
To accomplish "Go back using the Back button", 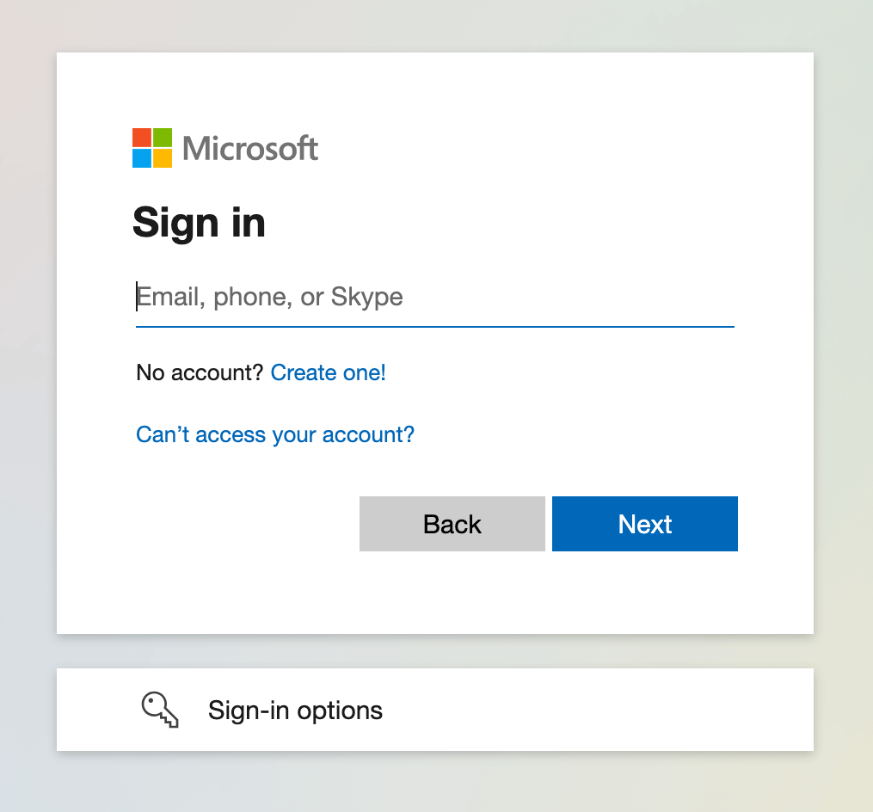I will point(452,524).
